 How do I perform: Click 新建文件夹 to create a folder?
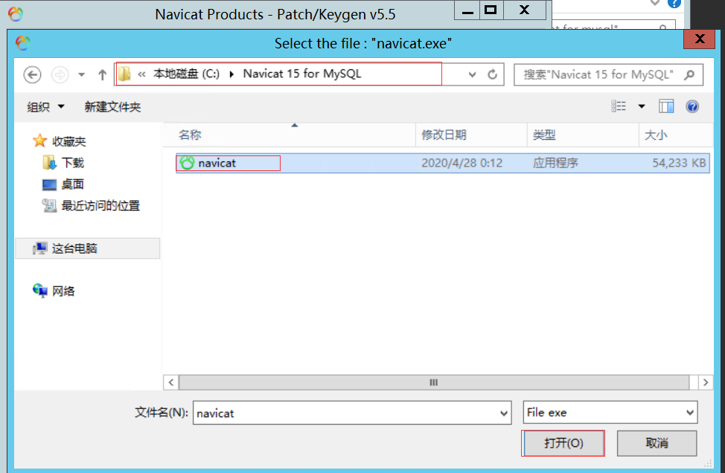[x=112, y=106]
